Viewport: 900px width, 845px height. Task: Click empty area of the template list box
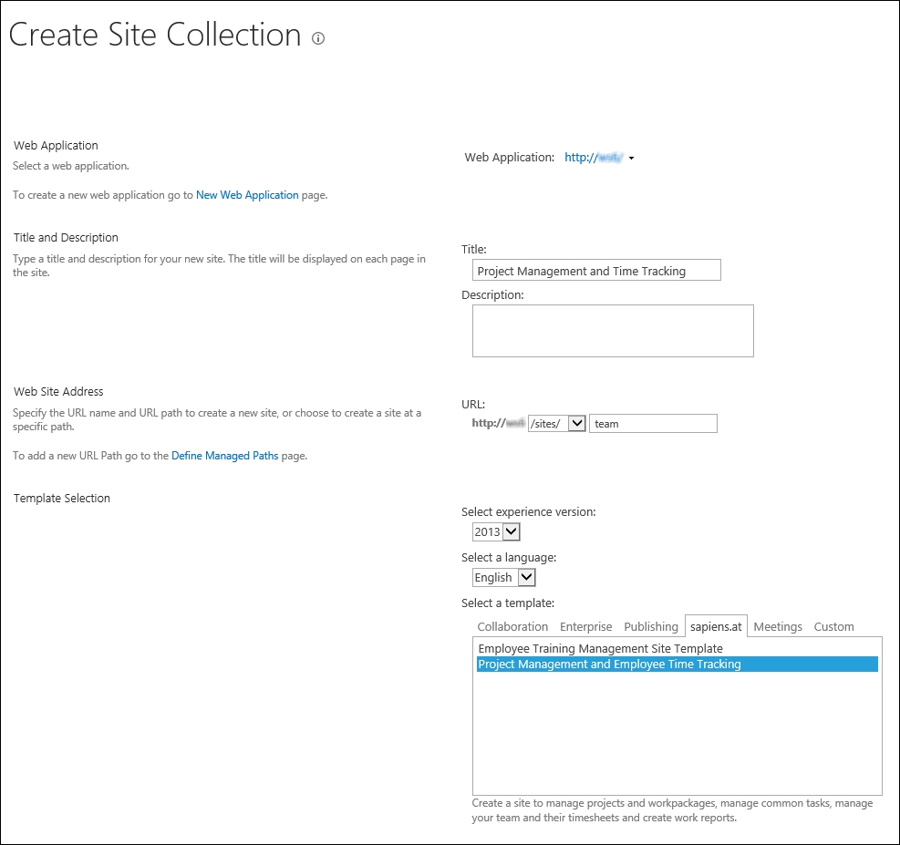[x=678, y=735]
